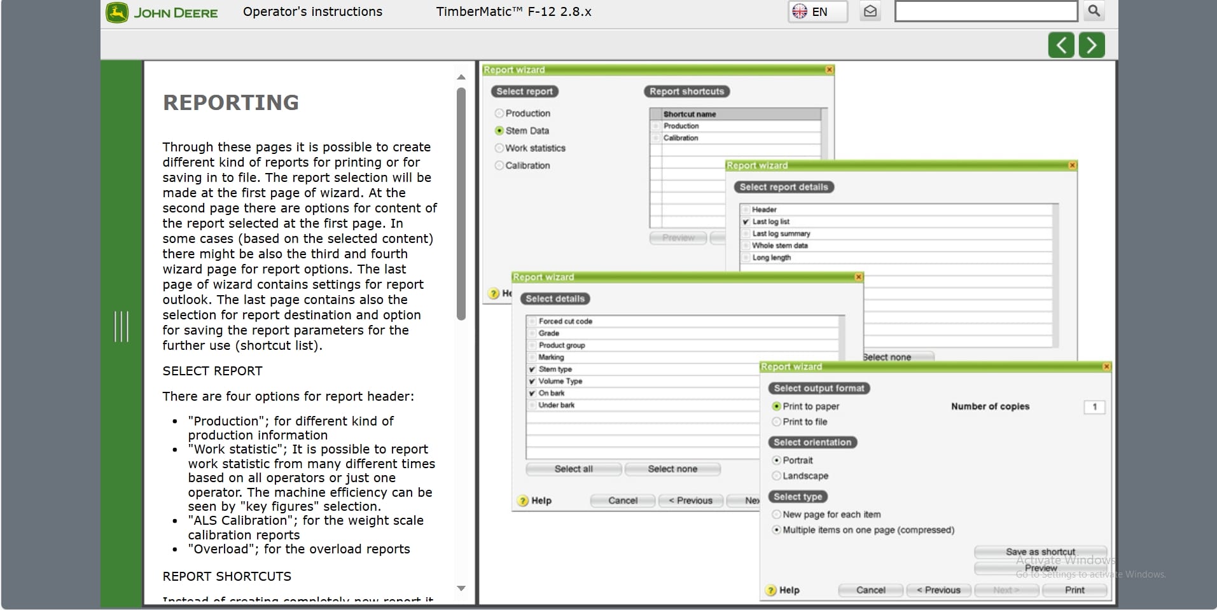Click Previous in Select details wizard
The height and width of the screenshot is (610, 1217).
coord(691,501)
